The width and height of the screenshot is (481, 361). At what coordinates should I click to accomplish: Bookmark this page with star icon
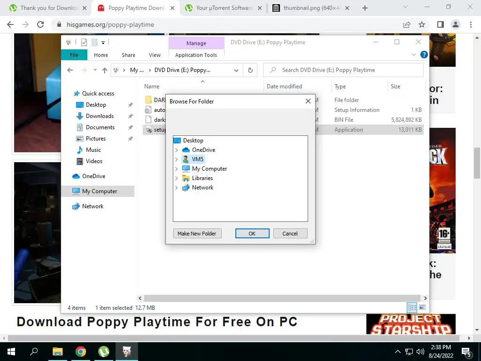point(422,24)
